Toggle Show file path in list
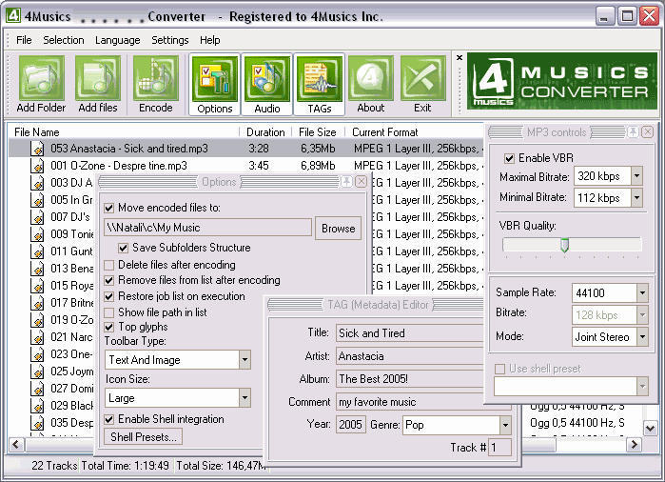This screenshot has width=665, height=482. coord(109,311)
